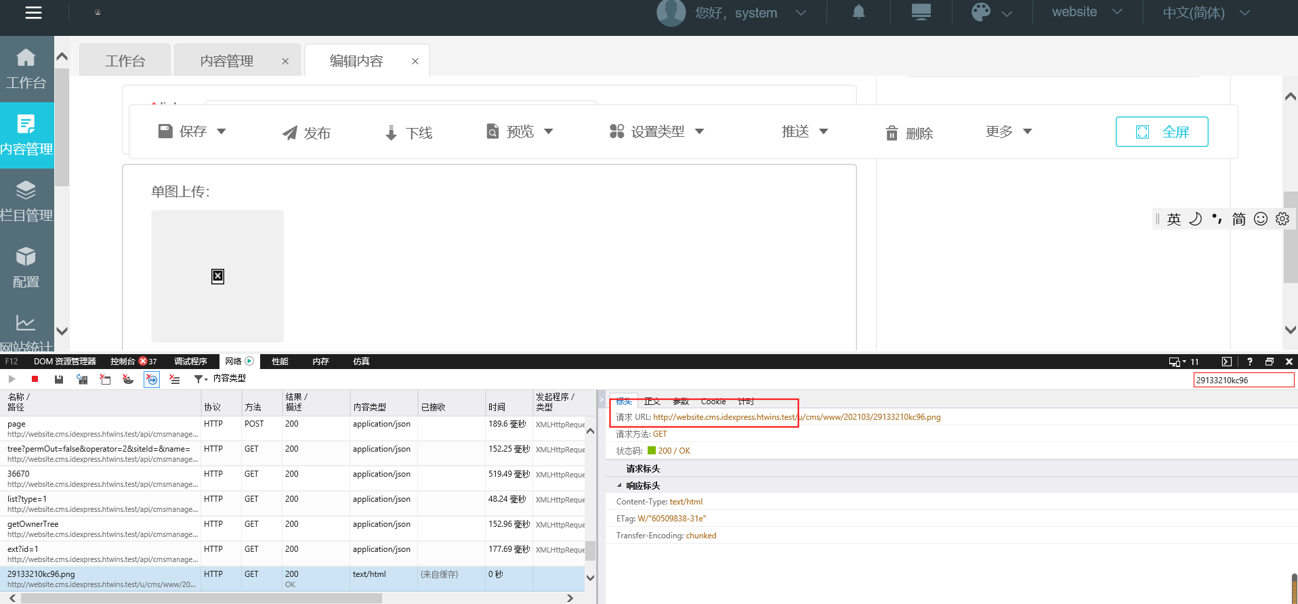Click the 删除 delete button
Screen dimensions: 1298x604
coord(909,133)
